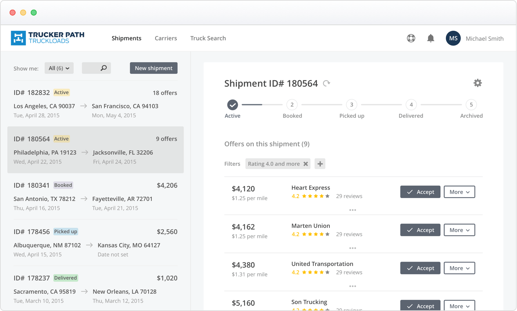Screen dimensions: 517x311
Task: Expand United Transportation offer details ellipsis
Action: pyautogui.click(x=352, y=286)
